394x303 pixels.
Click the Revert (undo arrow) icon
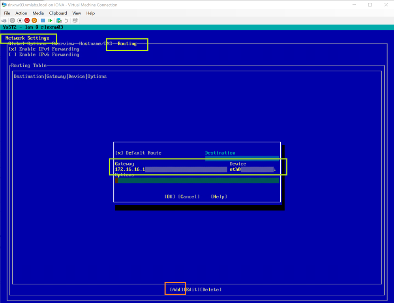[x=66, y=21]
